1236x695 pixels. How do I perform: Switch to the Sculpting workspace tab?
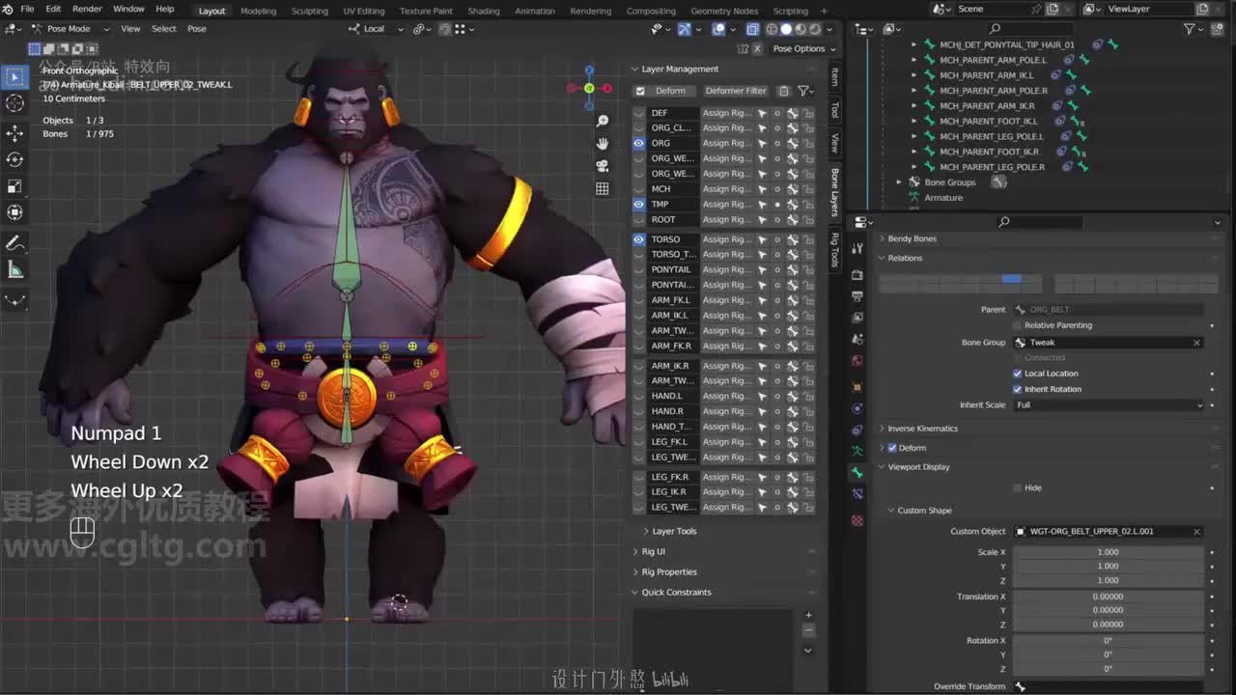tap(309, 11)
